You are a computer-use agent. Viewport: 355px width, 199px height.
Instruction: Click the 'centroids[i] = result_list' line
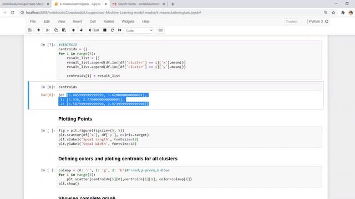tap(93, 76)
